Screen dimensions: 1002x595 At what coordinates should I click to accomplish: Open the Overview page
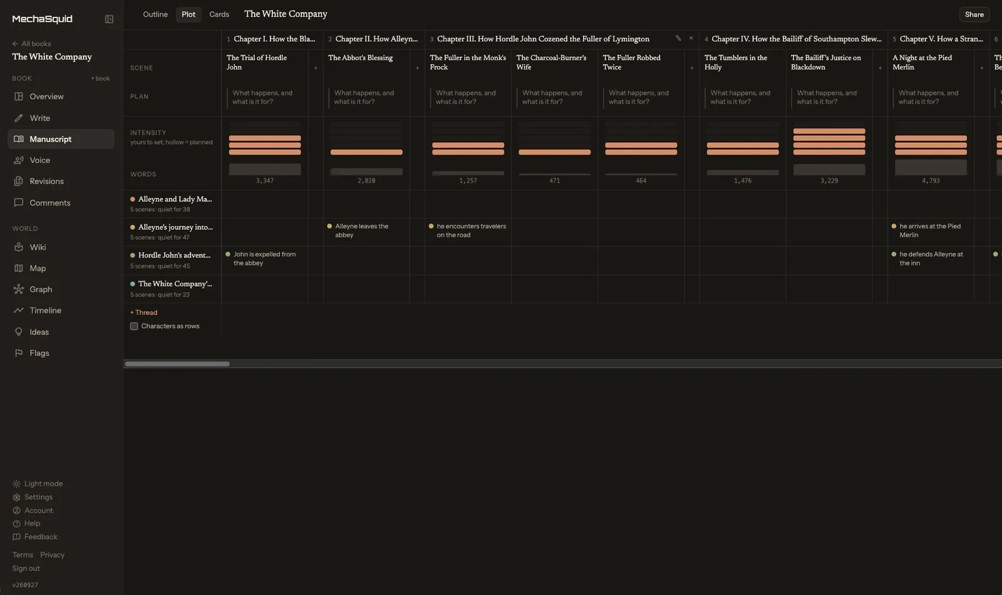click(x=61, y=96)
